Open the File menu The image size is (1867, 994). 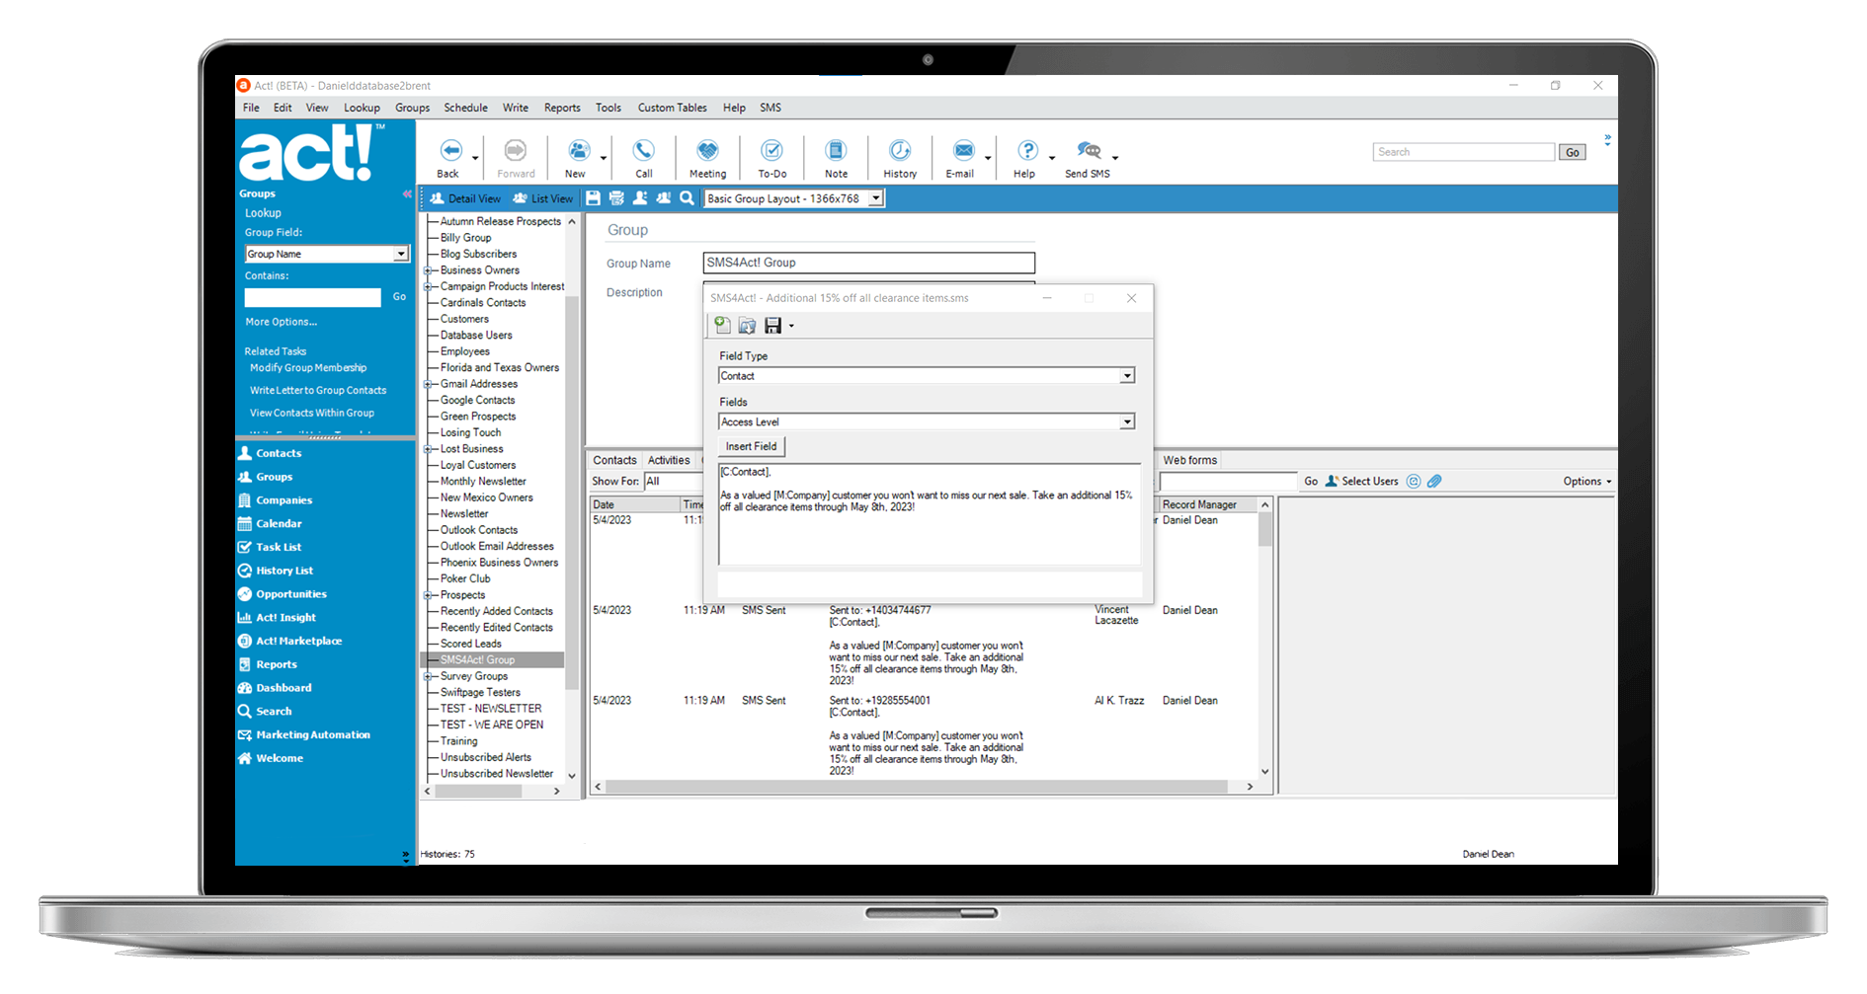[251, 108]
